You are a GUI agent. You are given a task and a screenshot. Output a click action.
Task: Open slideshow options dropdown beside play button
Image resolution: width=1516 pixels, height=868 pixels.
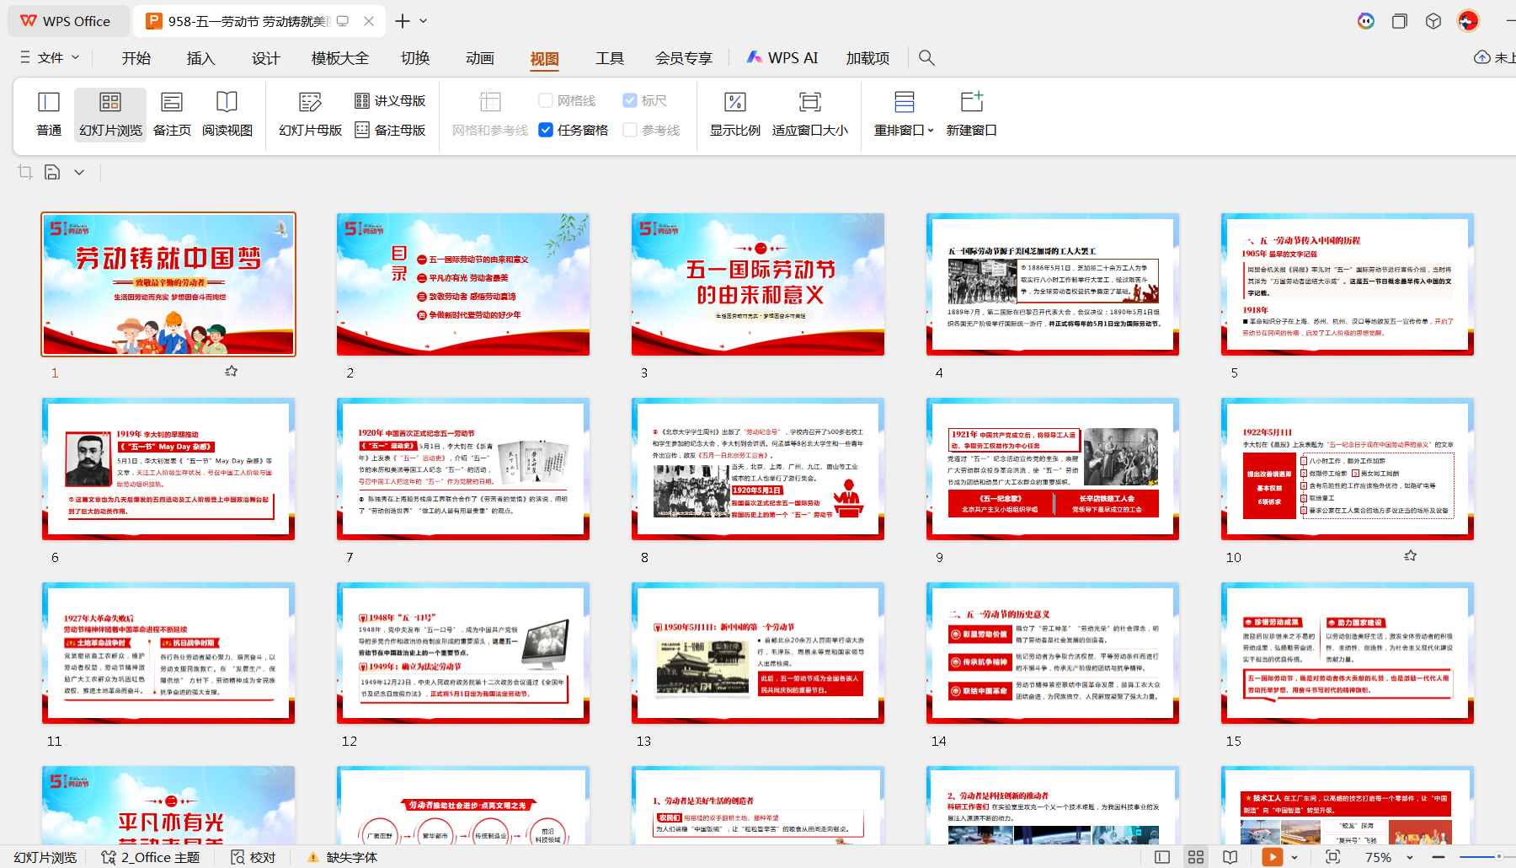[1294, 857]
